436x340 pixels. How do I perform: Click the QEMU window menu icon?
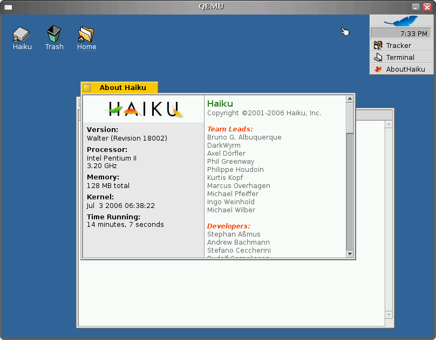click(8, 7)
